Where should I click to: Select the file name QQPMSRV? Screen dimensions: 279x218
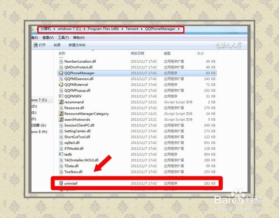coord(73,96)
